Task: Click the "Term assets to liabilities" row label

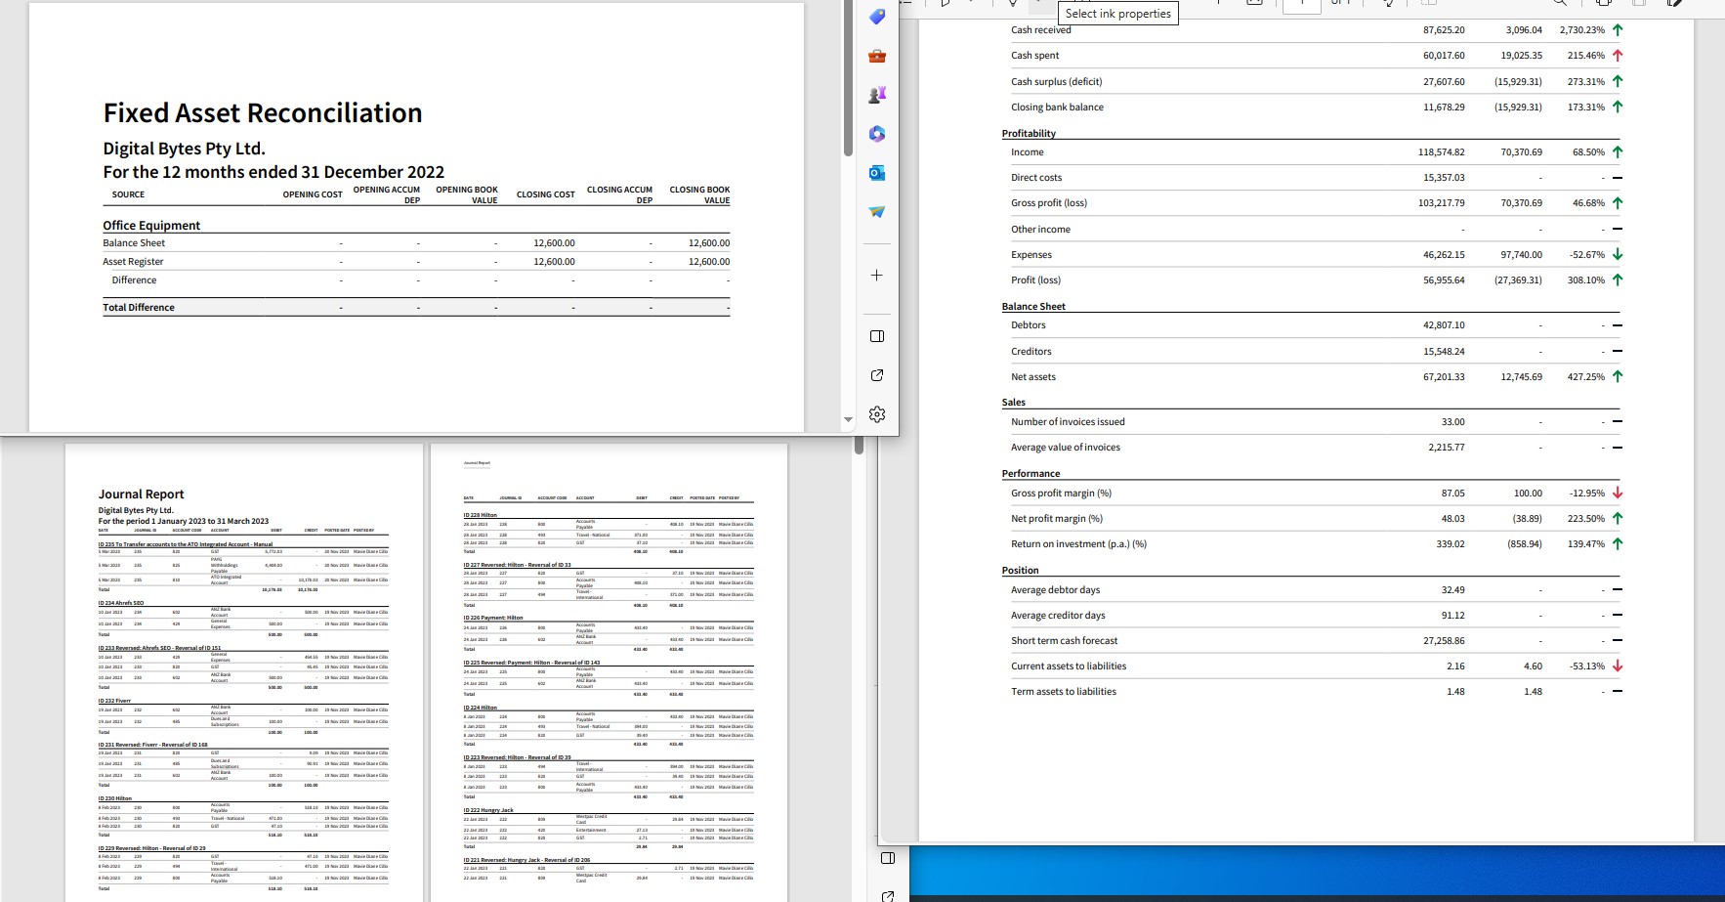Action: (1064, 692)
